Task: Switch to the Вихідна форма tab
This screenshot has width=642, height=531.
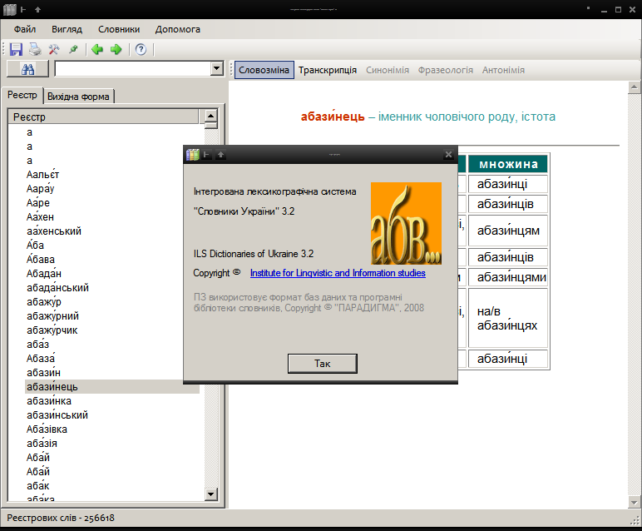Action: [x=79, y=97]
